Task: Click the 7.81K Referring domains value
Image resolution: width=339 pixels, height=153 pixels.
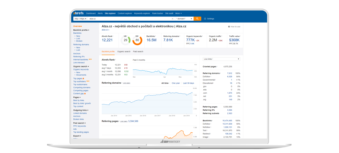Action: tap(168, 40)
